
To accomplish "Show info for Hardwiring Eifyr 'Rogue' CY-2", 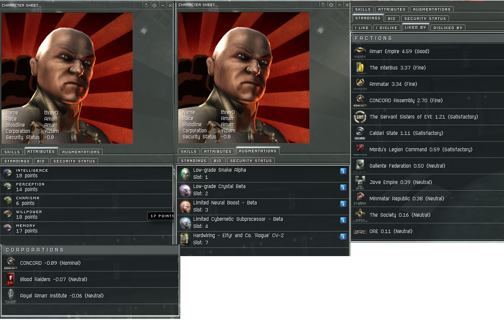I will tap(343, 236).
